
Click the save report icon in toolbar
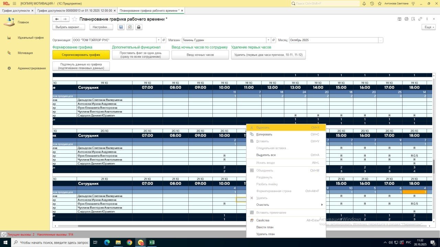(x=121, y=27)
